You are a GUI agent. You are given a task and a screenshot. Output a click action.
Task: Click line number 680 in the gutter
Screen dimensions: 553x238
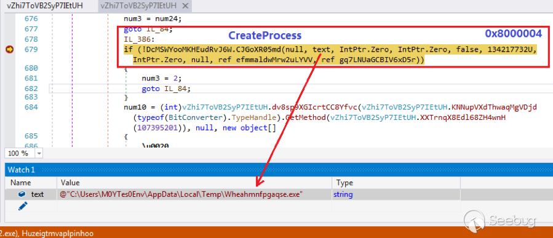tap(31, 68)
